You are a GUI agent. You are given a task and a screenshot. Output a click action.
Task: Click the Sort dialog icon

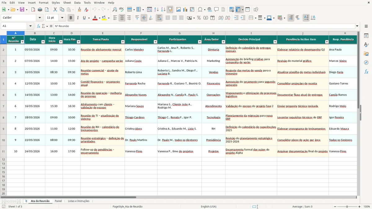coord(149,10)
